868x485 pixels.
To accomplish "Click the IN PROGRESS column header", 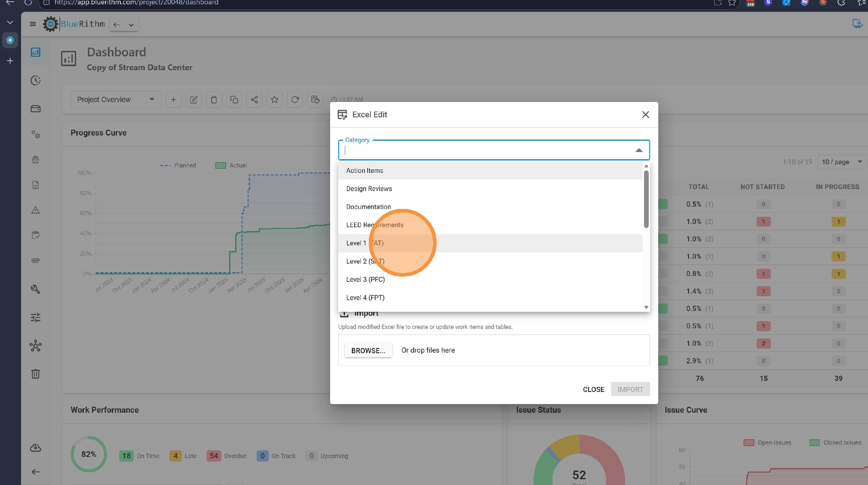I will coord(837,187).
